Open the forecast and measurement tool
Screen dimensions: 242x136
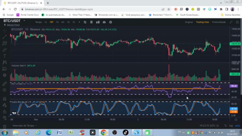(5, 69)
